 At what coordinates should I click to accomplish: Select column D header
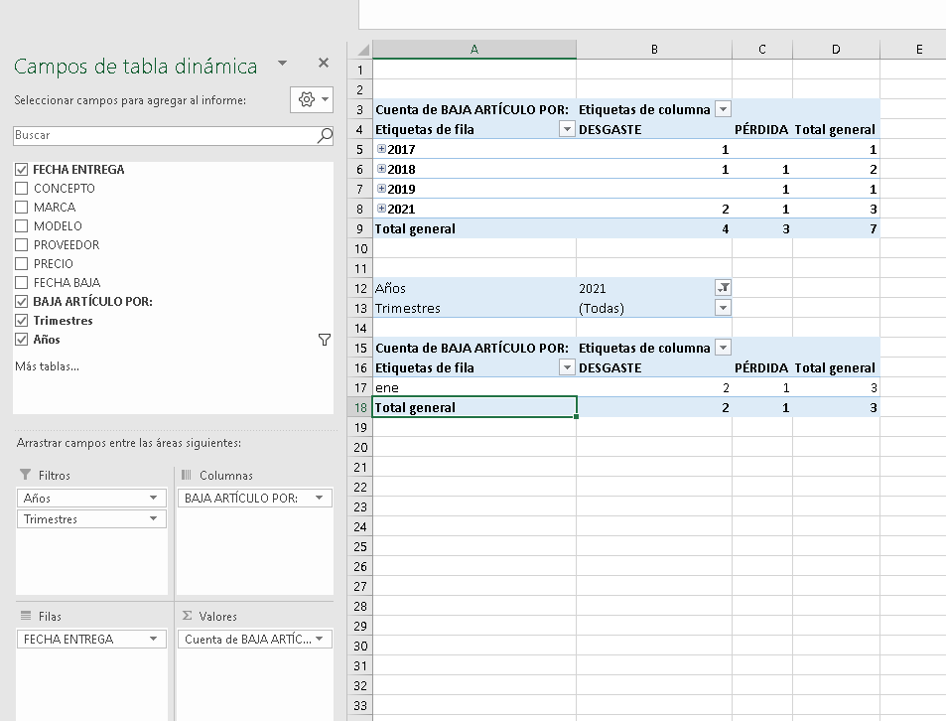point(836,50)
